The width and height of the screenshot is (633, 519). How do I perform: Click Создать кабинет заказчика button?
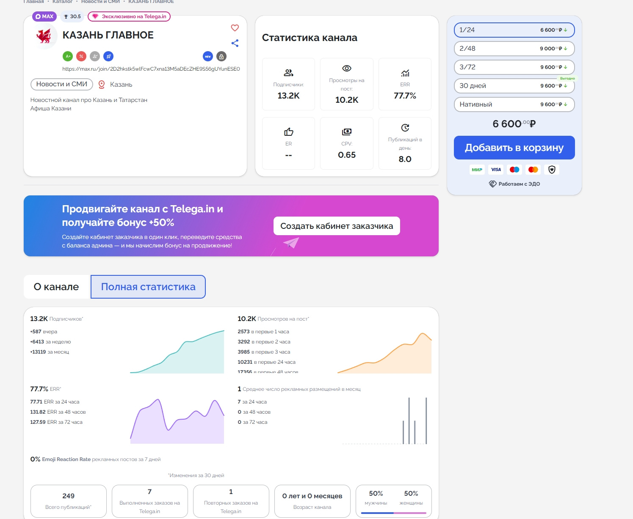click(337, 226)
